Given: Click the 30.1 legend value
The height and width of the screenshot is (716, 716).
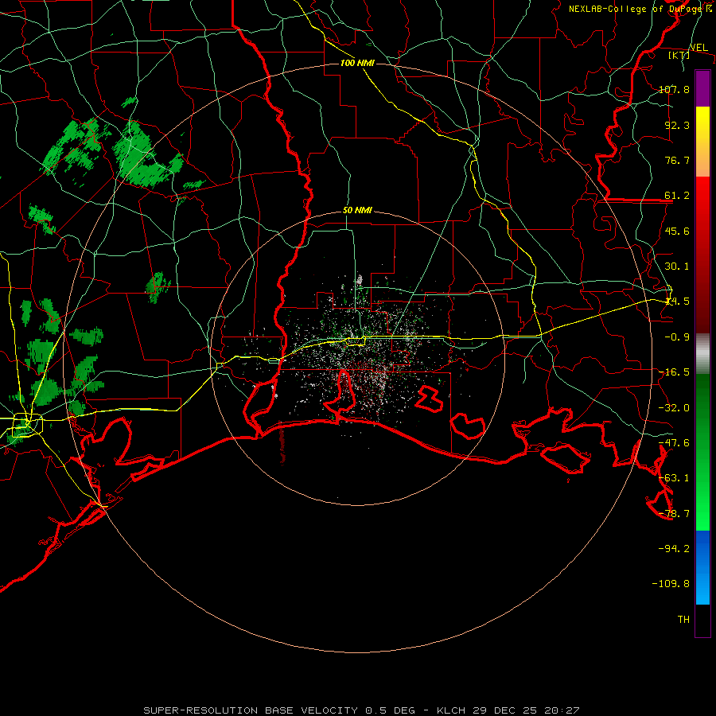Looking at the screenshot, I should (x=677, y=267).
